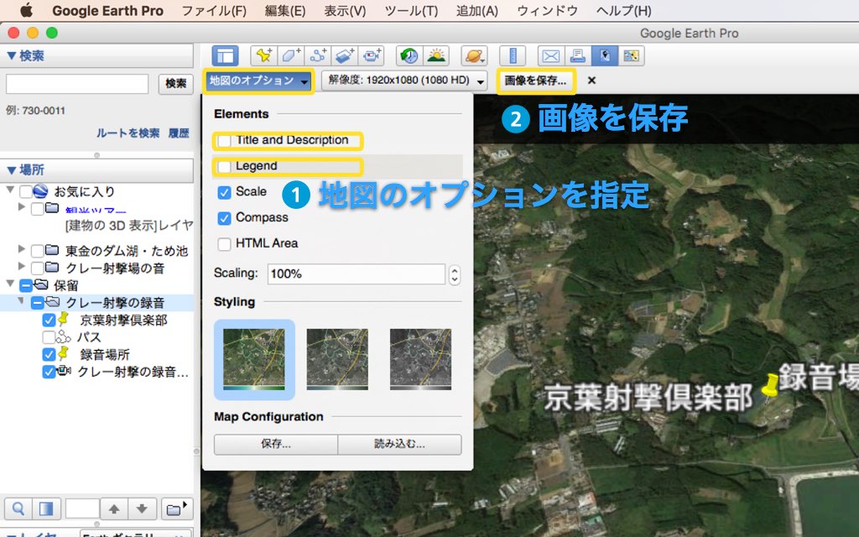Click the pushpin icon of 京葉射撃倶楽部 in the tree
The width and height of the screenshot is (859, 537).
tap(64, 319)
